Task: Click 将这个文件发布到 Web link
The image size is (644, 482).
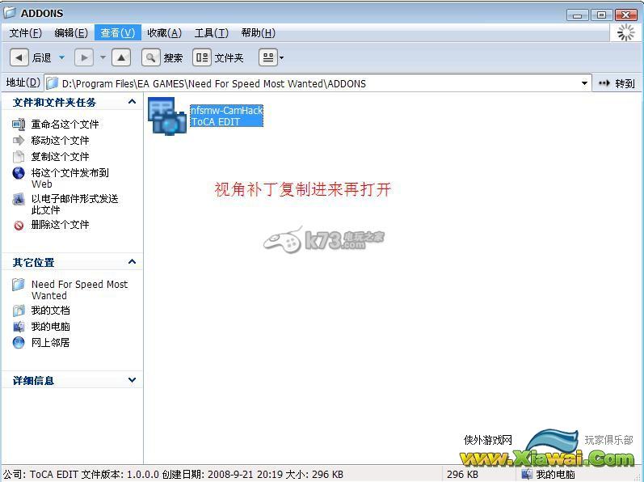Action: click(69, 179)
